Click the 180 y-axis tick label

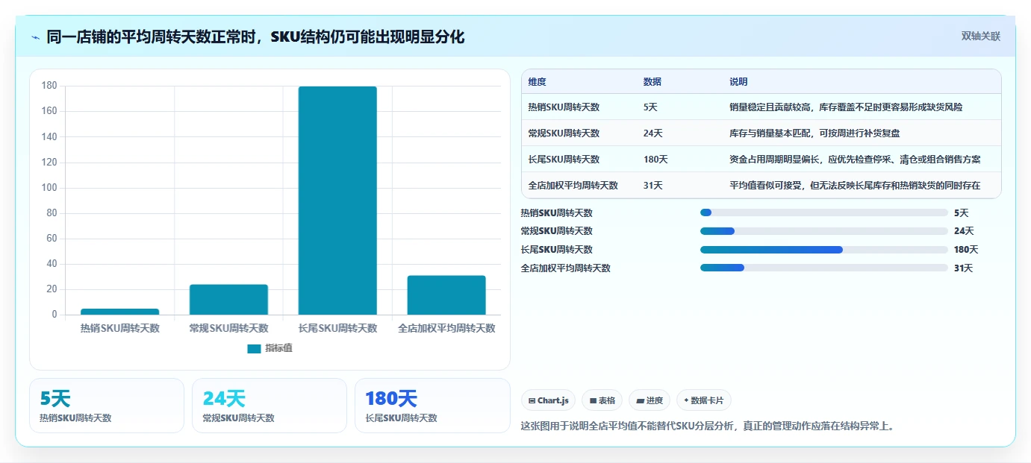(49, 86)
